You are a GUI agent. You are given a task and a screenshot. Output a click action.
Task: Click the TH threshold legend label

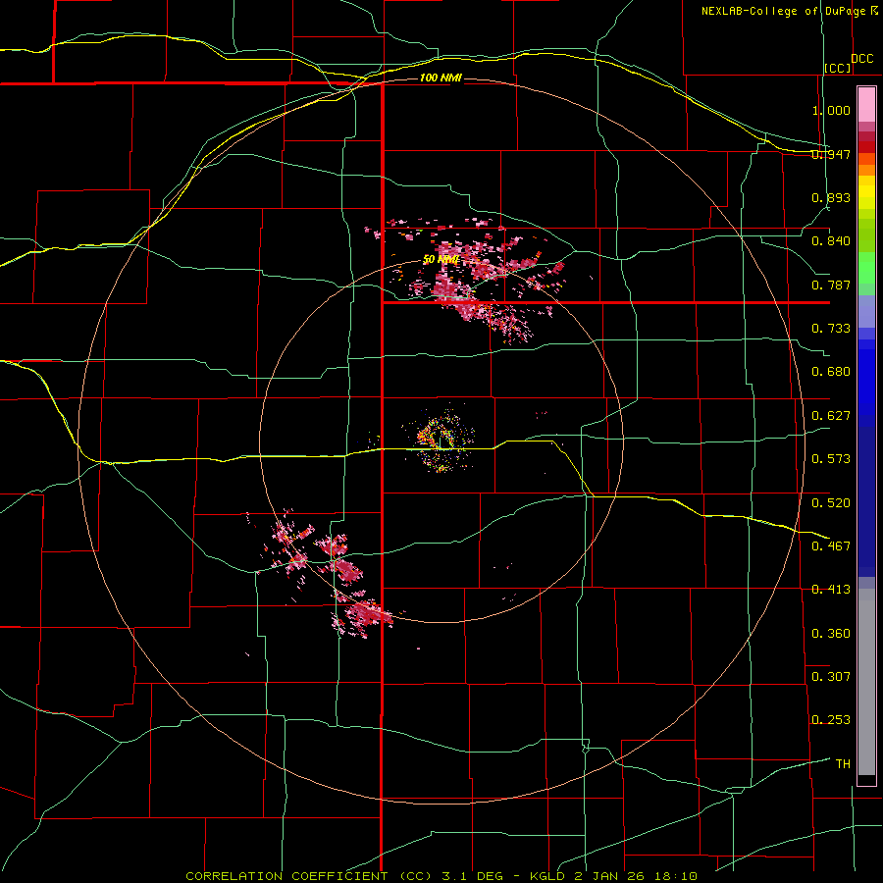click(843, 764)
